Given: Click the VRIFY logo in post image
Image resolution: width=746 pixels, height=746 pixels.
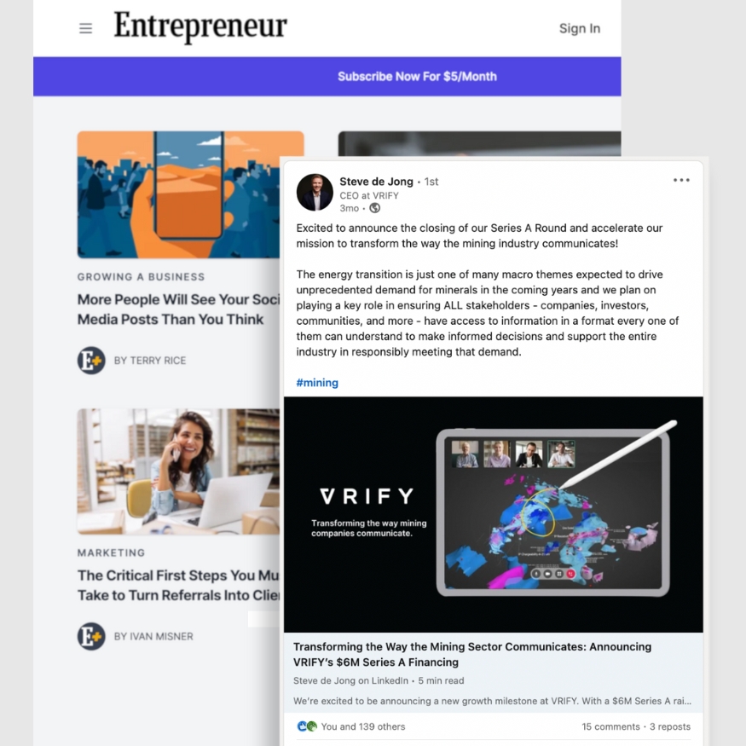Looking at the screenshot, I should point(367,496).
